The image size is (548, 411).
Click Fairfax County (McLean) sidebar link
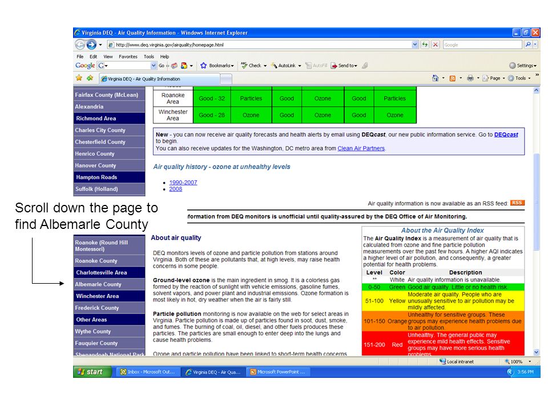pos(109,95)
